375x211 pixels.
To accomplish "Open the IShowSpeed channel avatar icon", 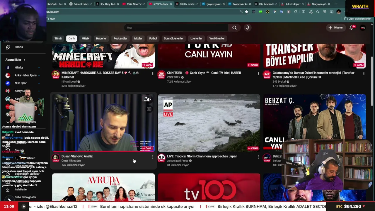I will [56, 74].
